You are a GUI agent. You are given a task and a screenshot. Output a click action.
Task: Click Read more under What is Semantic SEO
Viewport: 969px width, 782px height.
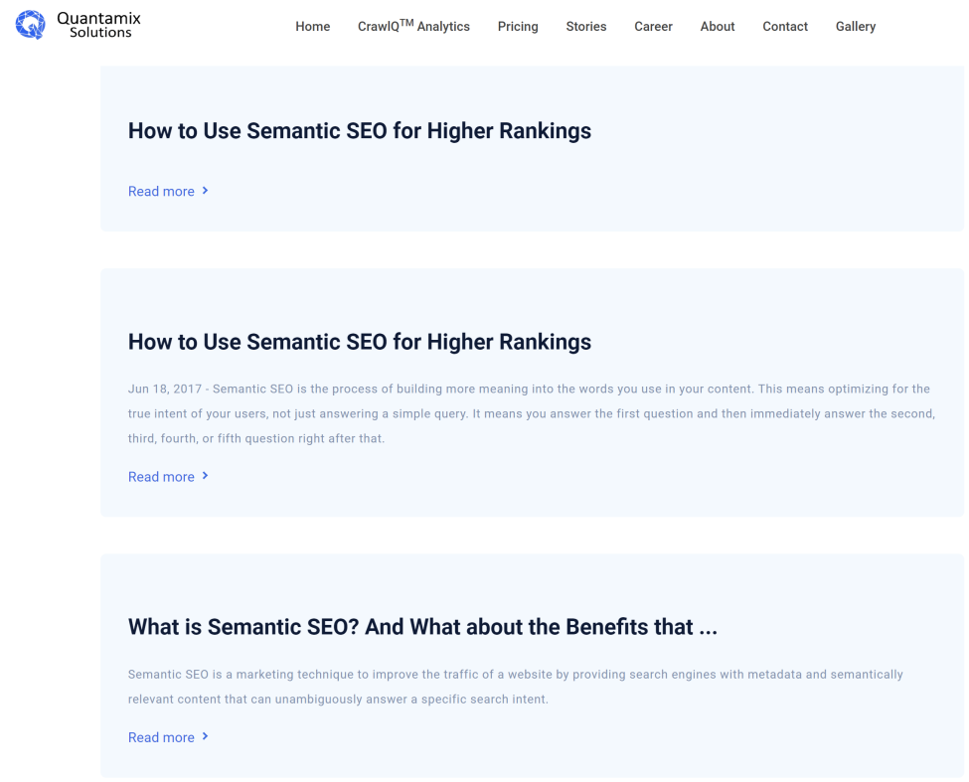(161, 737)
